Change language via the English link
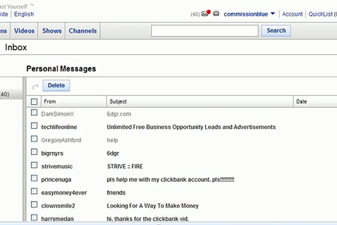Screen dimensions: 337x225 coord(24,14)
